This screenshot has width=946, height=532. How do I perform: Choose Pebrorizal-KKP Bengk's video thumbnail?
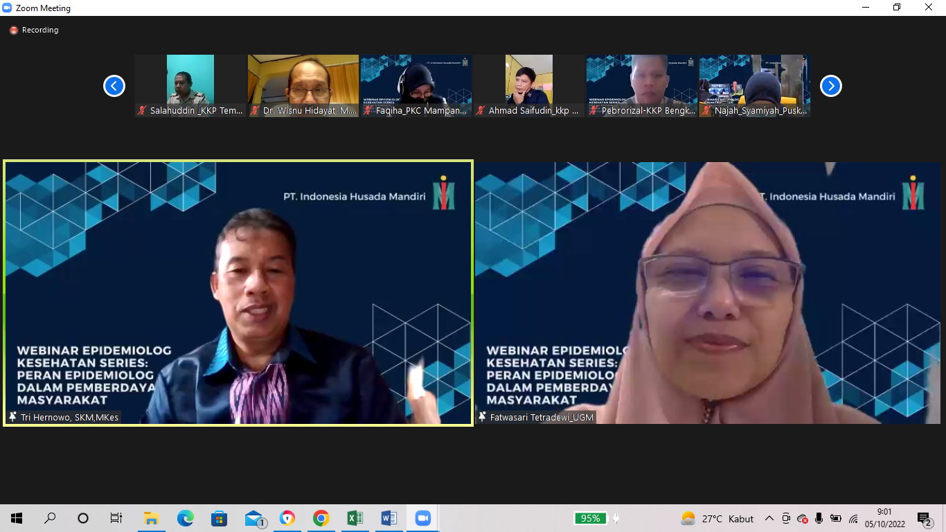(642, 86)
